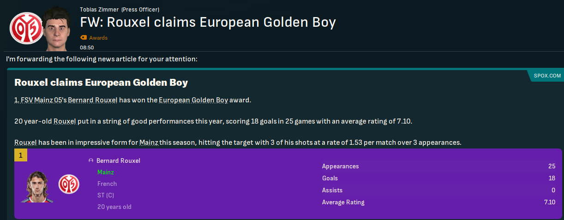Click the bold article headline inside news panel
Image resolution: width=564 pixels, height=220 pixels.
(101, 83)
